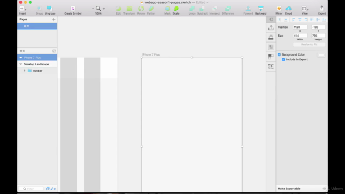Open the background color swatch
345x194 pixels.
321,55
